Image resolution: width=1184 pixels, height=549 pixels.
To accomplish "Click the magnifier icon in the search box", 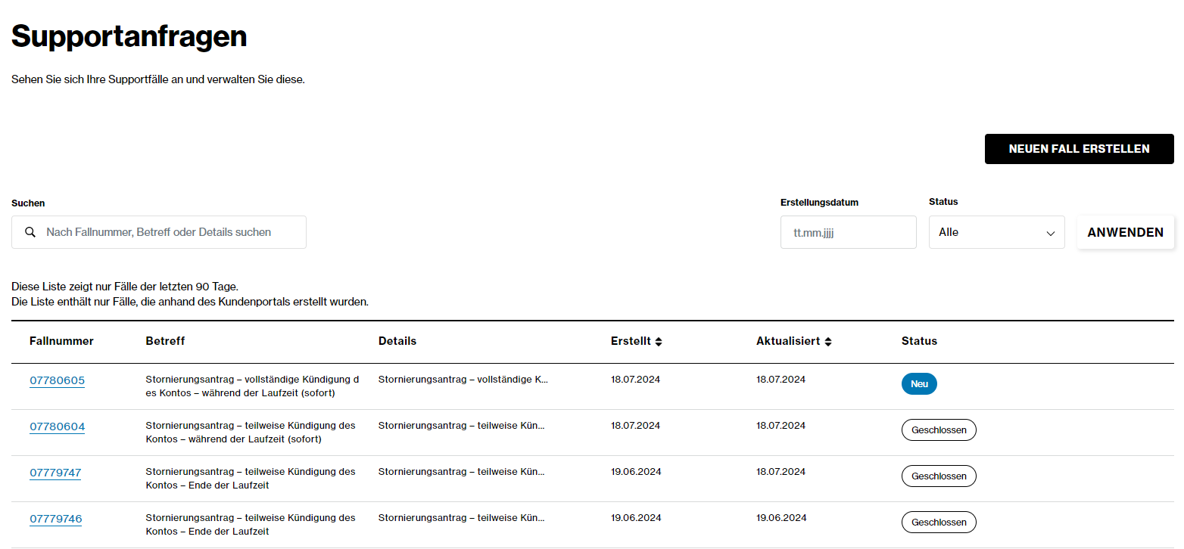I will [30, 232].
